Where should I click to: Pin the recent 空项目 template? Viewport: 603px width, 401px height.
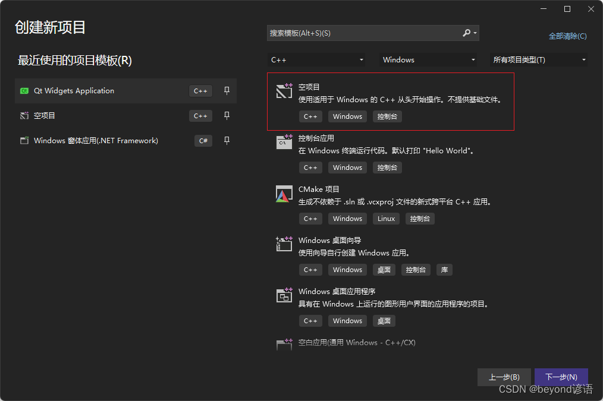tap(227, 116)
